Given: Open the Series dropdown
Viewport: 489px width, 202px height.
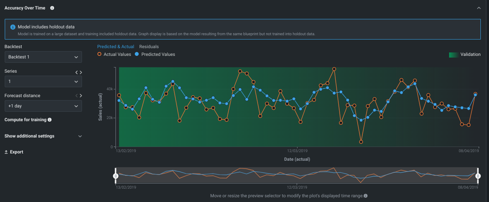Looking at the screenshot, I should 43,81.
